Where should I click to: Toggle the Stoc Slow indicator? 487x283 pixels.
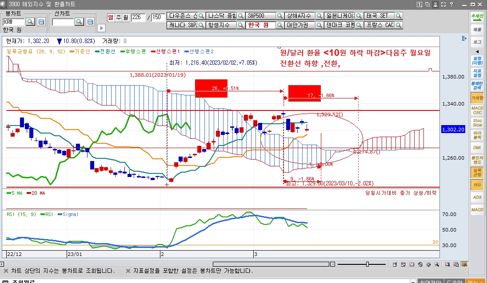[x=477, y=123]
